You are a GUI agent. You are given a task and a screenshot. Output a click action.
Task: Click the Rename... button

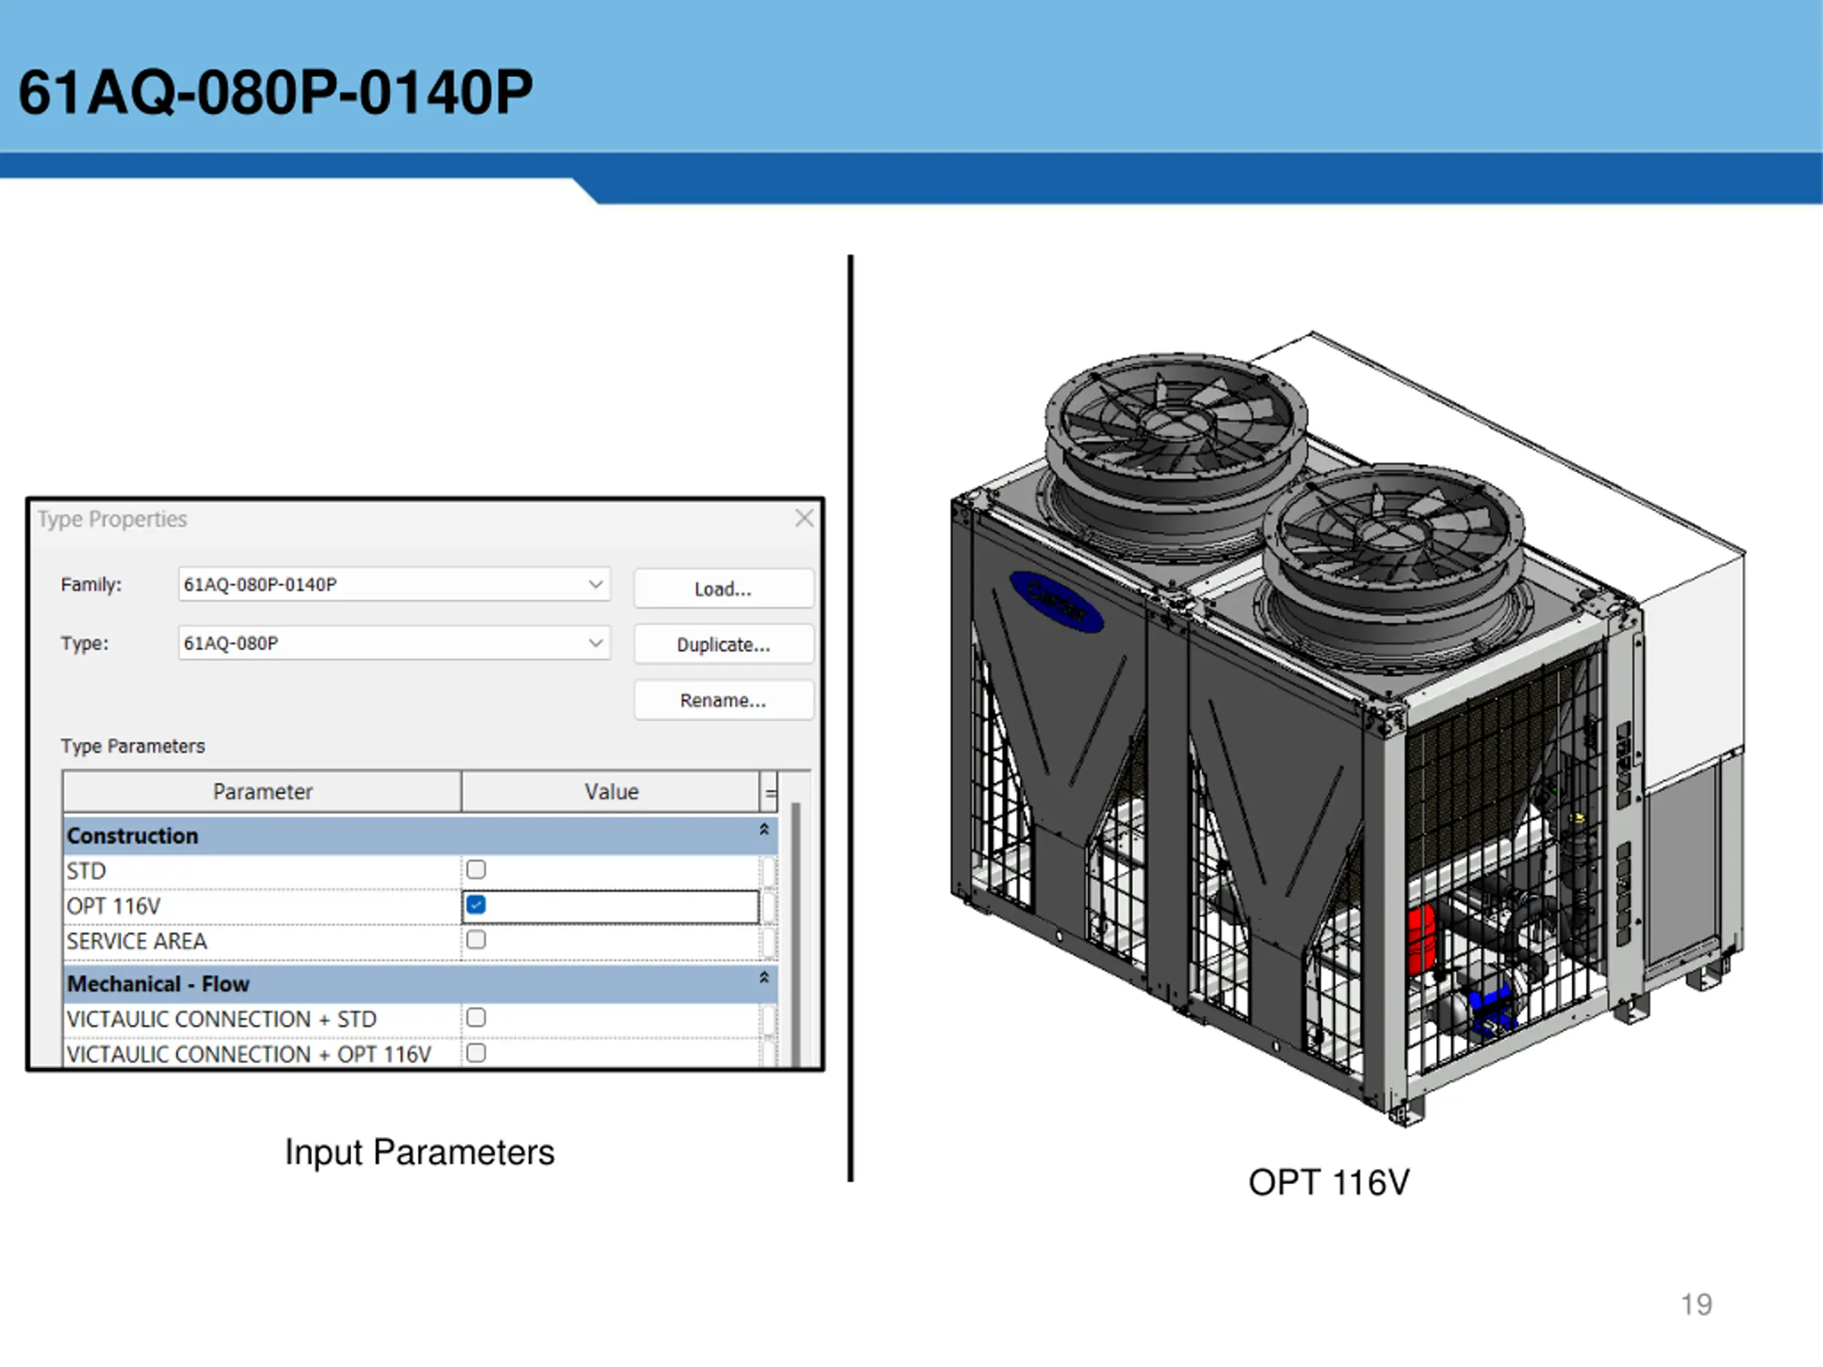coord(724,701)
